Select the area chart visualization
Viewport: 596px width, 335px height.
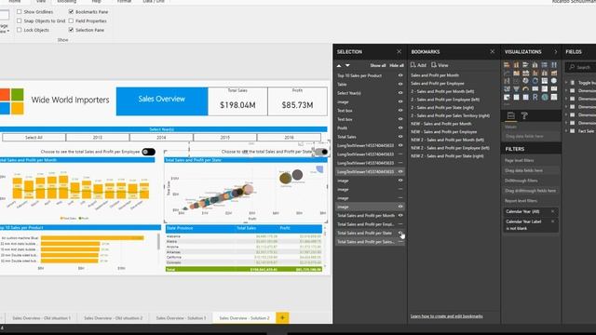[516, 73]
